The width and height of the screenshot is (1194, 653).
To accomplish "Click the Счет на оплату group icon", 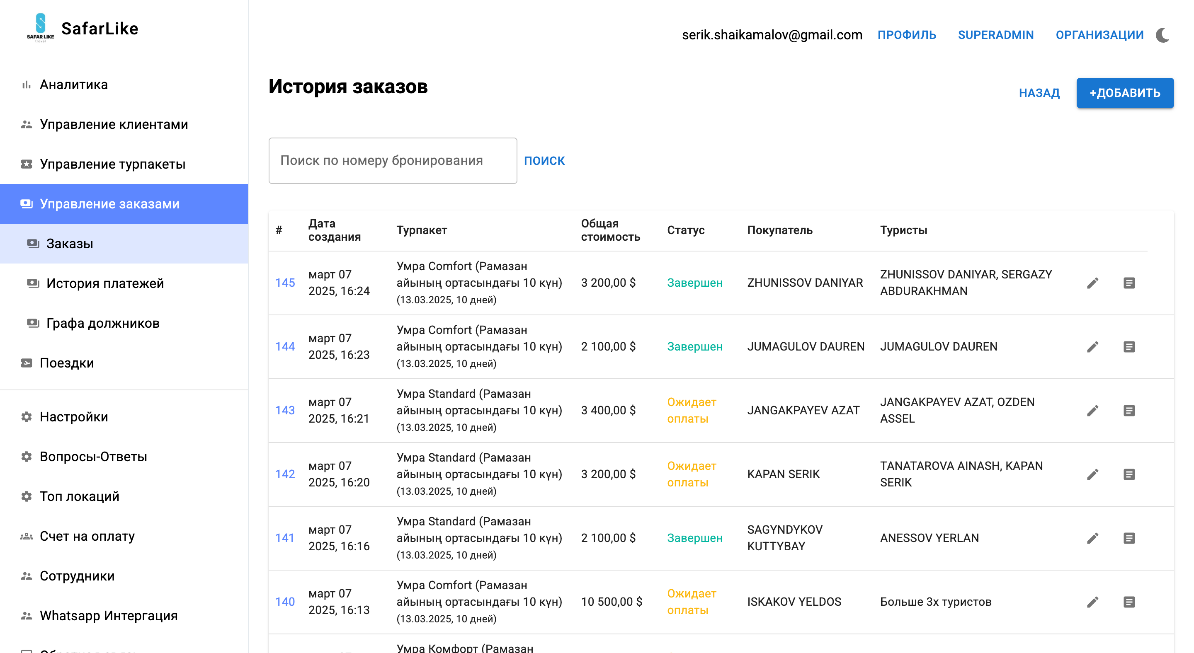I will coord(27,536).
